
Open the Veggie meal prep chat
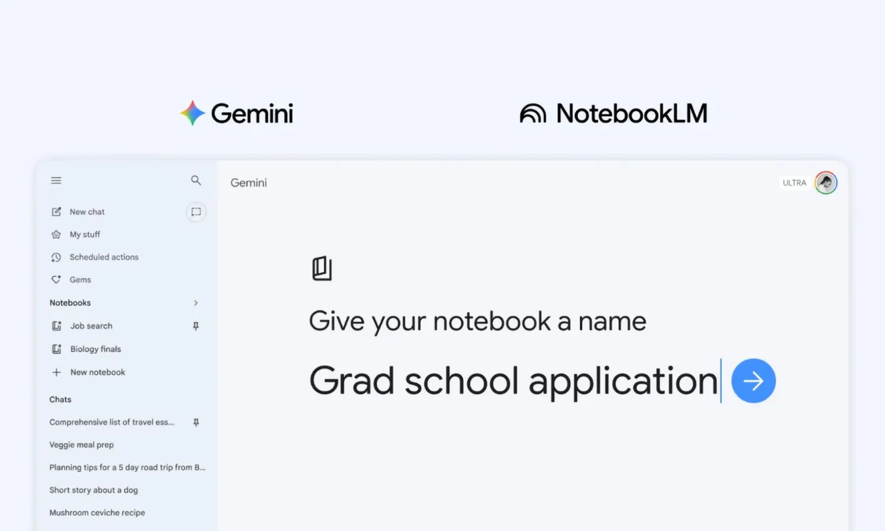pyautogui.click(x=81, y=445)
